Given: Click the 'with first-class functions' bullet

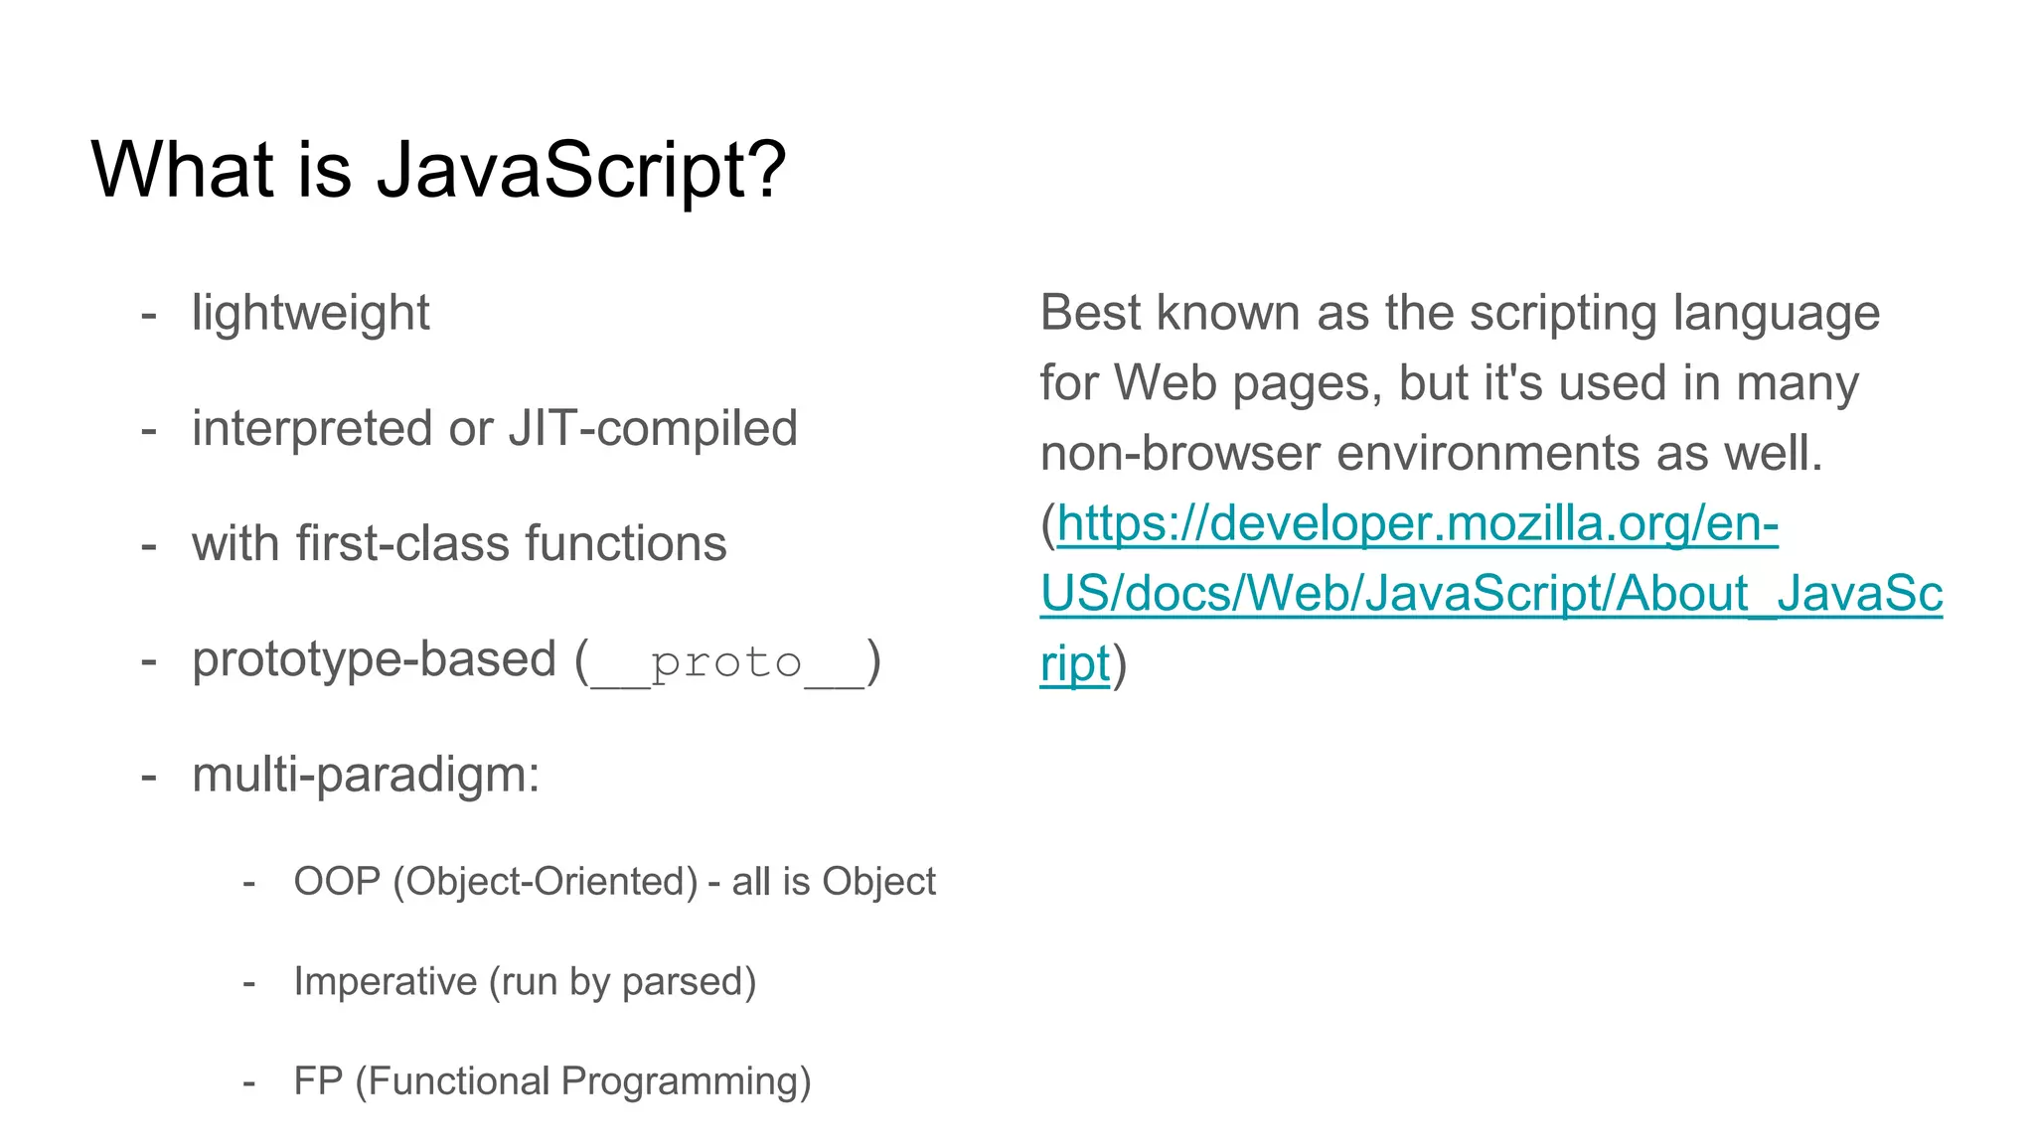Looking at the screenshot, I should pos(459,544).
